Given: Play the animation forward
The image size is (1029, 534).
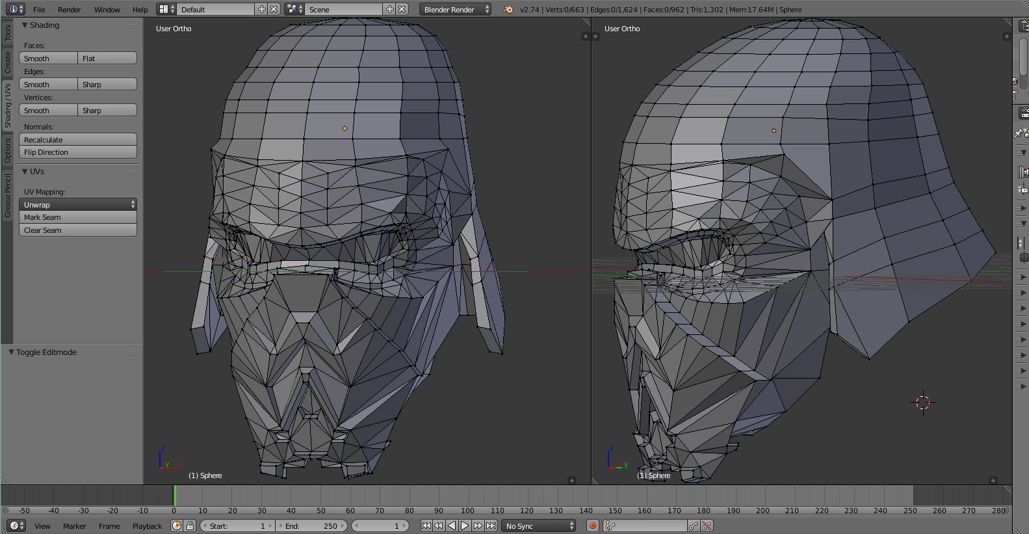Looking at the screenshot, I should tap(465, 526).
